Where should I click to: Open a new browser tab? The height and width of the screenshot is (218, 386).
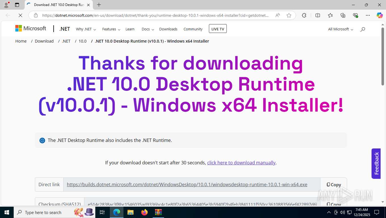pos(99,5)
